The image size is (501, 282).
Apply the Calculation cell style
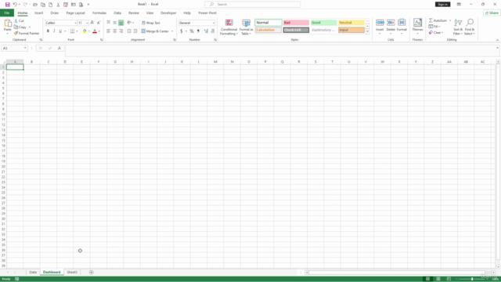(269, 30)
